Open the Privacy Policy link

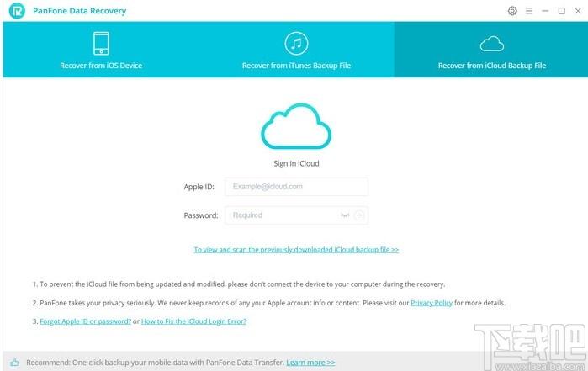click(x=432, y=303)
